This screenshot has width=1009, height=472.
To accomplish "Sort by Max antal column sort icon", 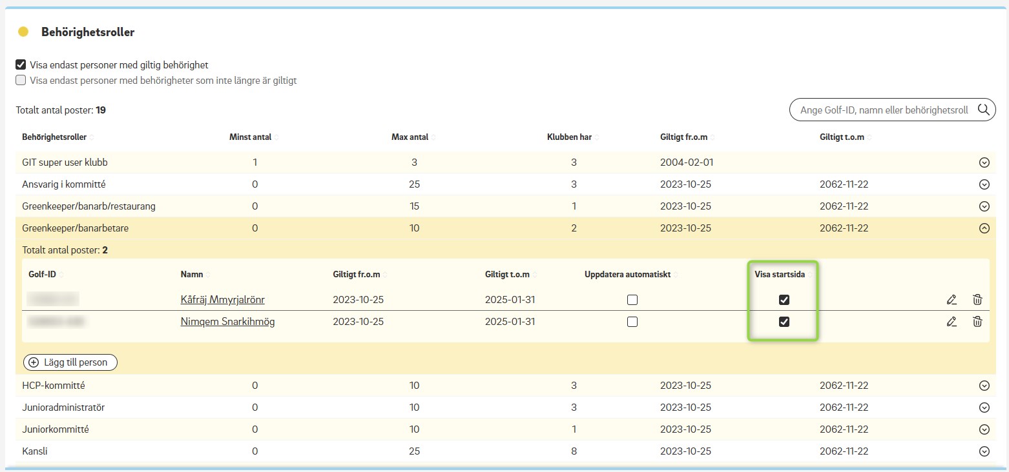I will (x=434, y=137).
